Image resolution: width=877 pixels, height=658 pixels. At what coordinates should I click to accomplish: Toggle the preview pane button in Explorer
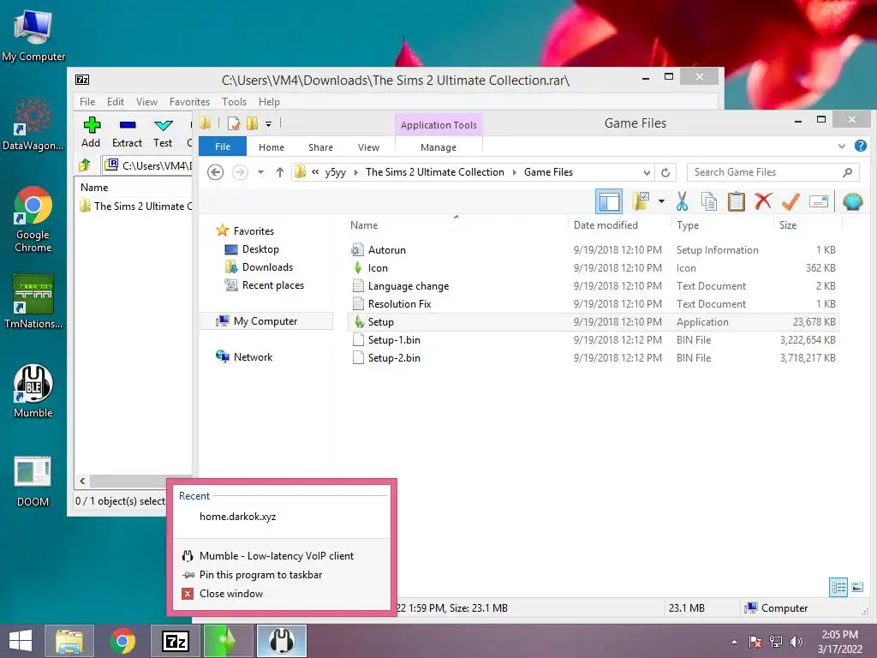click(609, 201)
